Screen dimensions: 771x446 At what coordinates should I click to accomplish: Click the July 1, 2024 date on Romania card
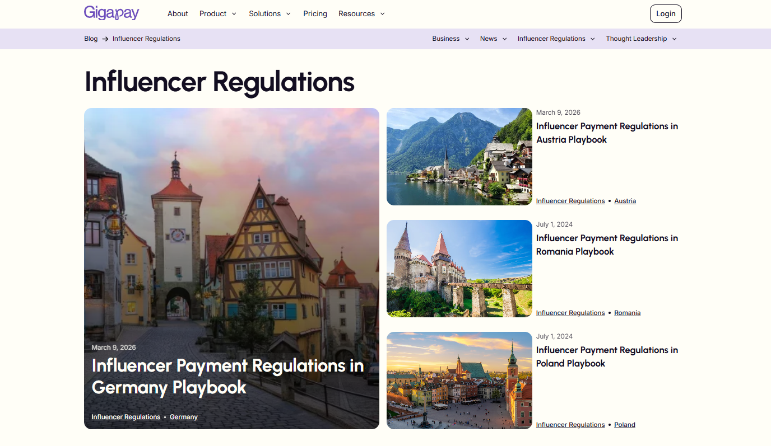pos(554,224)
